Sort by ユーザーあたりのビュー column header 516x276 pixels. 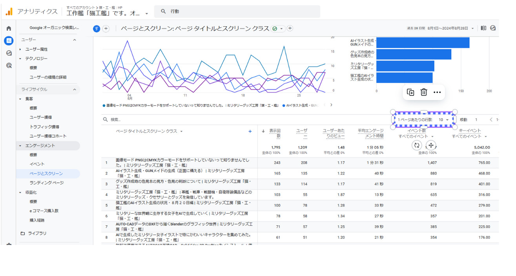click(334, 133)
